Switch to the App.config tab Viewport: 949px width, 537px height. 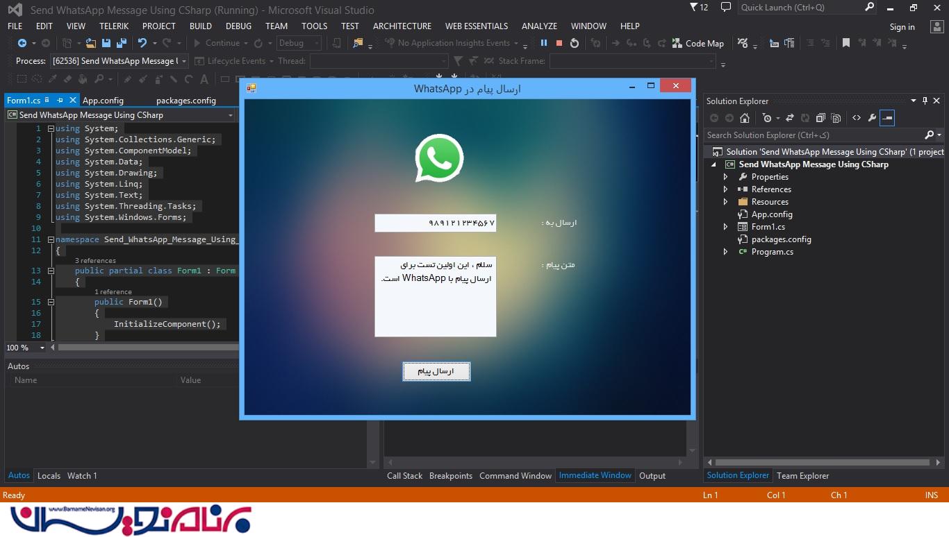(x=103, y=101)
